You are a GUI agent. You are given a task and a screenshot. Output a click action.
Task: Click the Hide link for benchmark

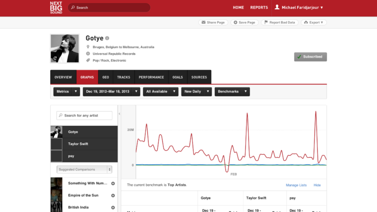317,185
